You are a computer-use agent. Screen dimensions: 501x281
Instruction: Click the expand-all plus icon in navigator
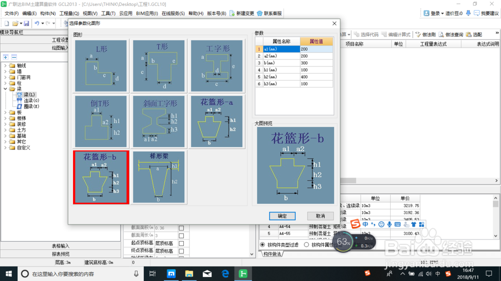(6, 57)
